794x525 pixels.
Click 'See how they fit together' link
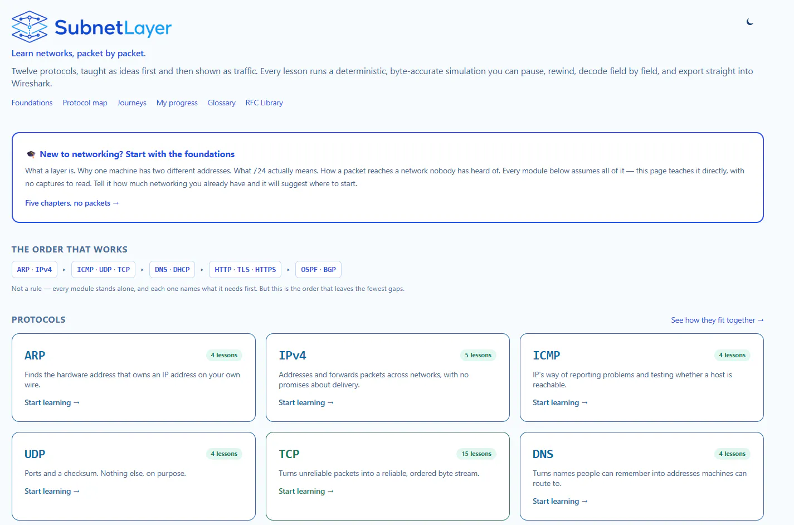(717, 320)
